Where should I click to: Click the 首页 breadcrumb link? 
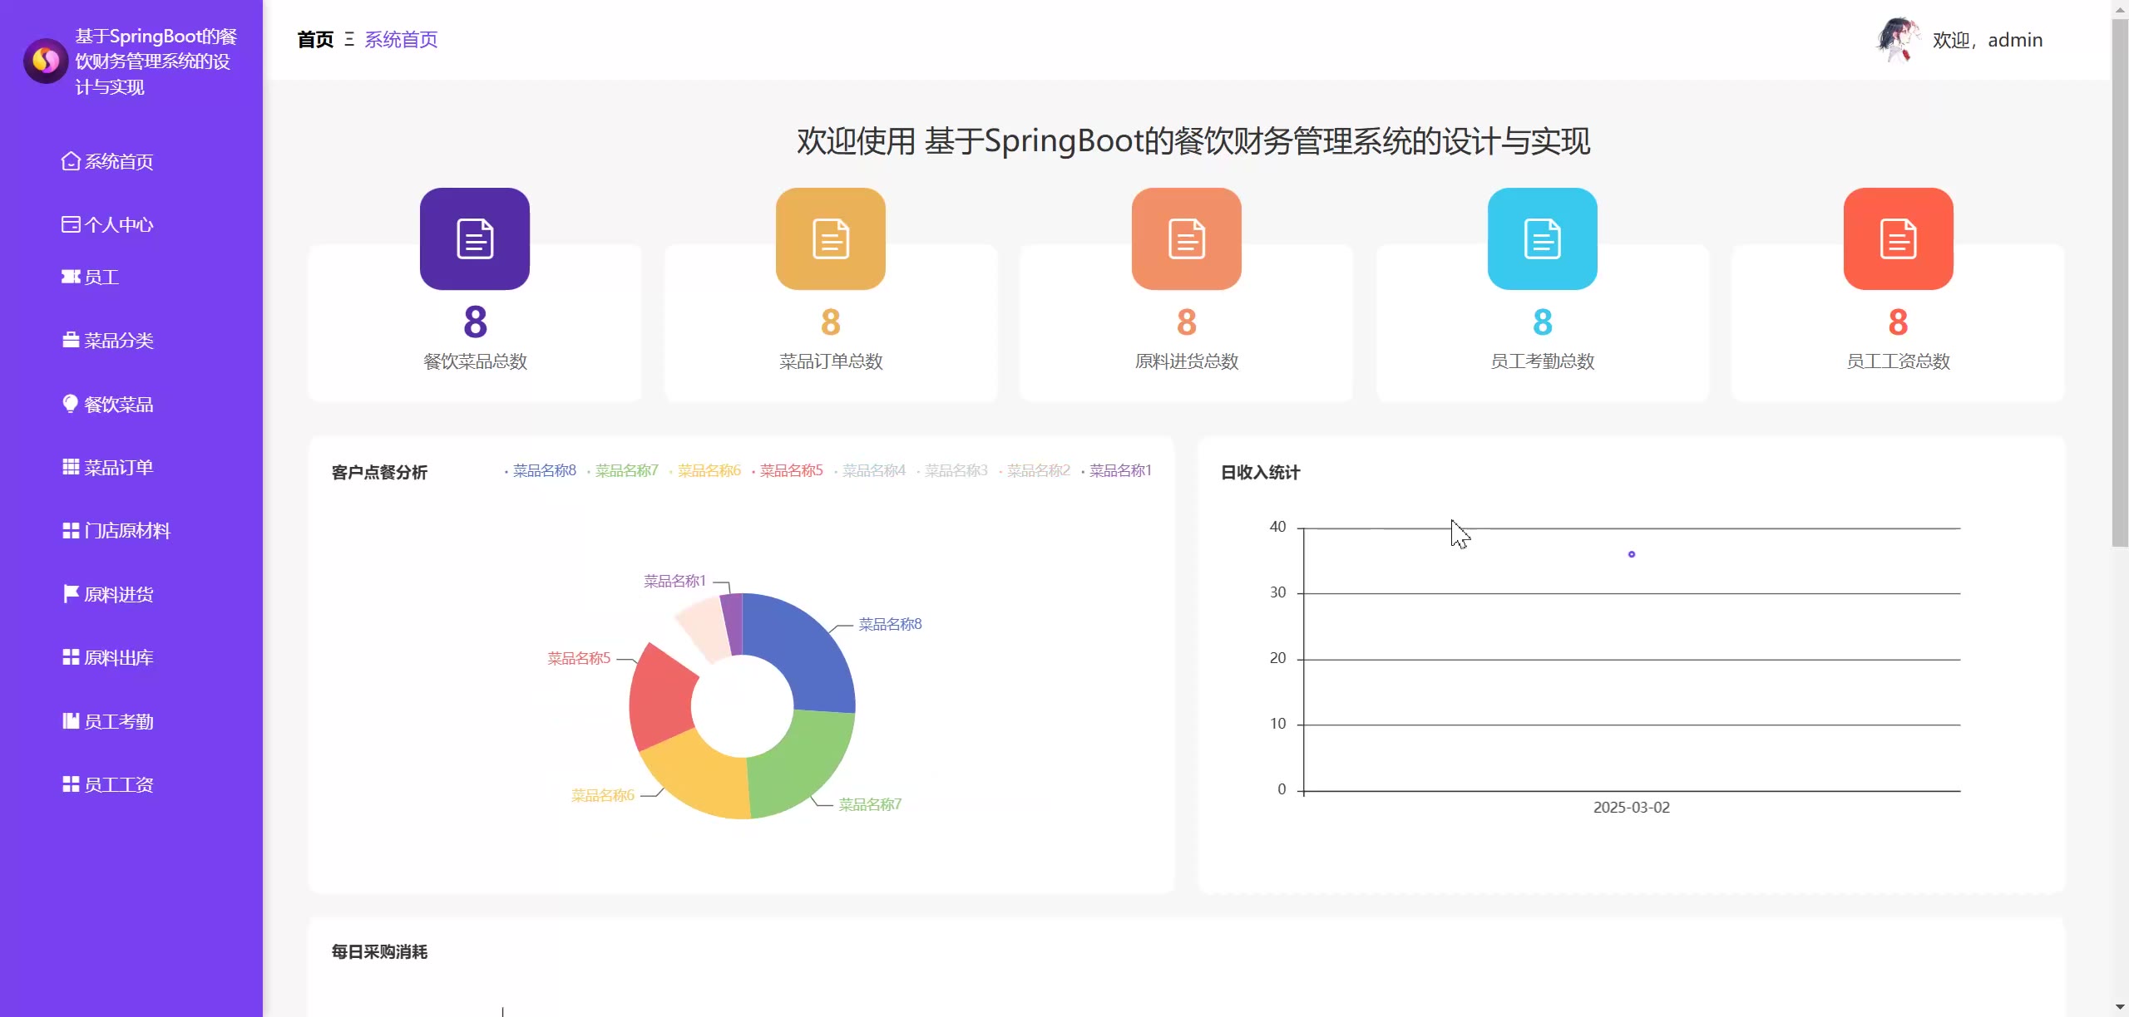315,40
